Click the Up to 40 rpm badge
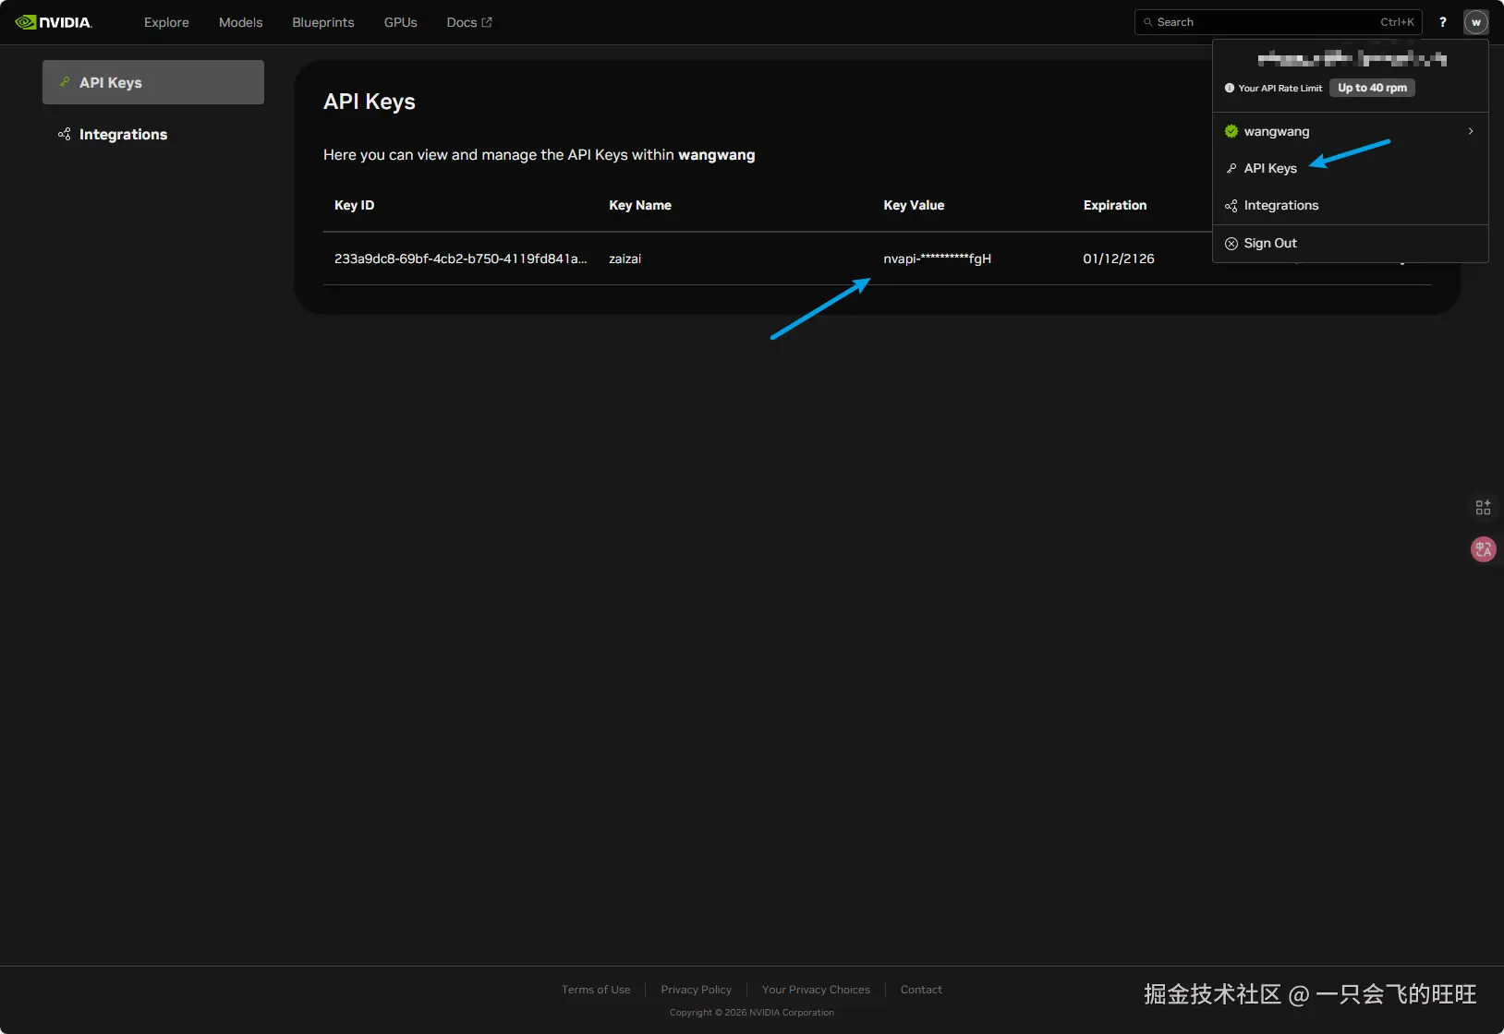Viewport: 1504px width, 1034px height. tap(1372, 88)
